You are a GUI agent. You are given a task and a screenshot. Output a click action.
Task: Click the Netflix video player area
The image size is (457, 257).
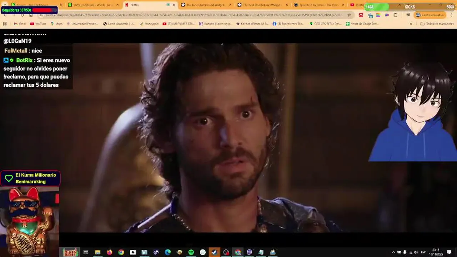228,138
